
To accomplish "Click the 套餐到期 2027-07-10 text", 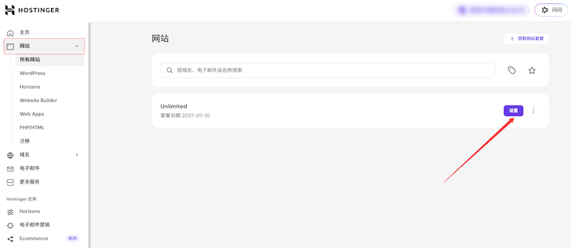I will 185,116.
